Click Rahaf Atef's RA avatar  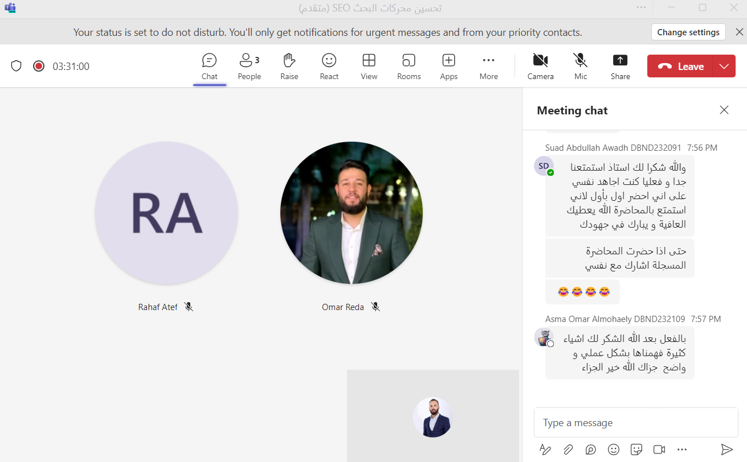166,213
